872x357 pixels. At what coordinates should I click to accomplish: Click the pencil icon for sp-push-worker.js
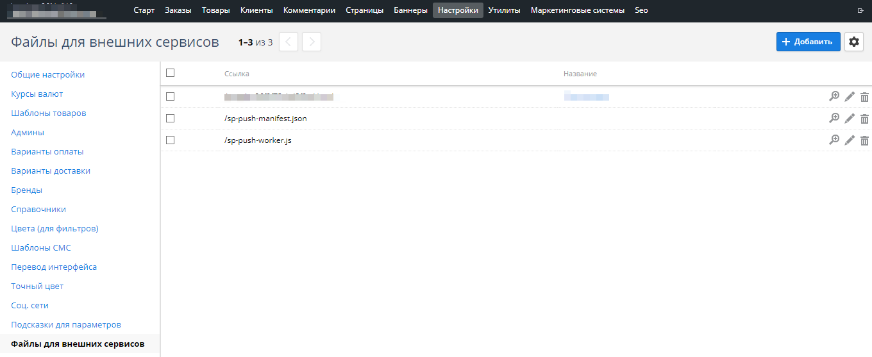coord(850,140)
